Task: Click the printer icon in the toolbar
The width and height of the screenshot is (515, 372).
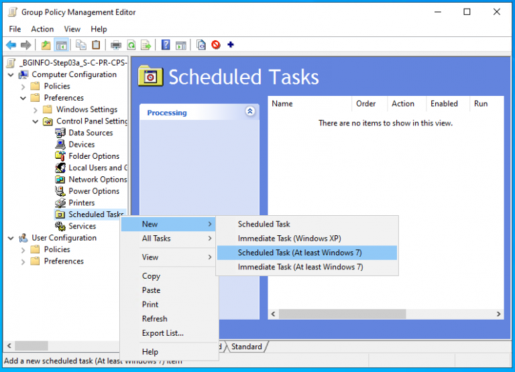Action: (x=115, y=45)
